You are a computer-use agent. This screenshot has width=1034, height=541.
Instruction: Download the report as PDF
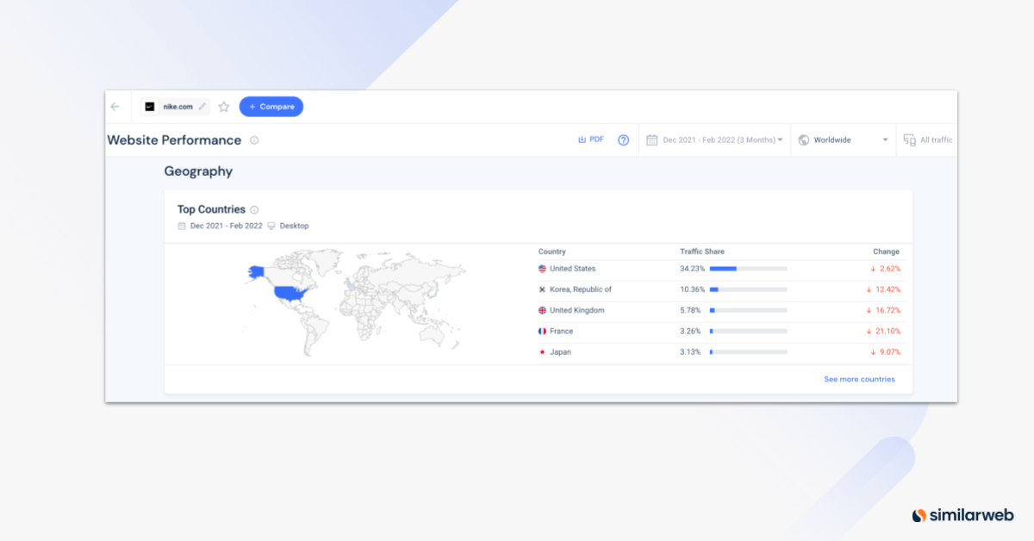pos(591,140)
